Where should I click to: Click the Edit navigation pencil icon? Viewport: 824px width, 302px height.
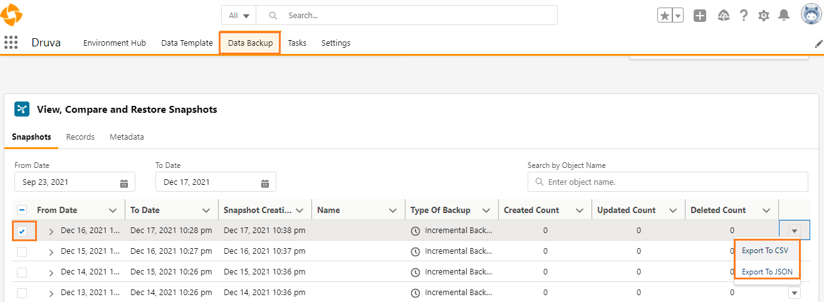tap(818, 44)
